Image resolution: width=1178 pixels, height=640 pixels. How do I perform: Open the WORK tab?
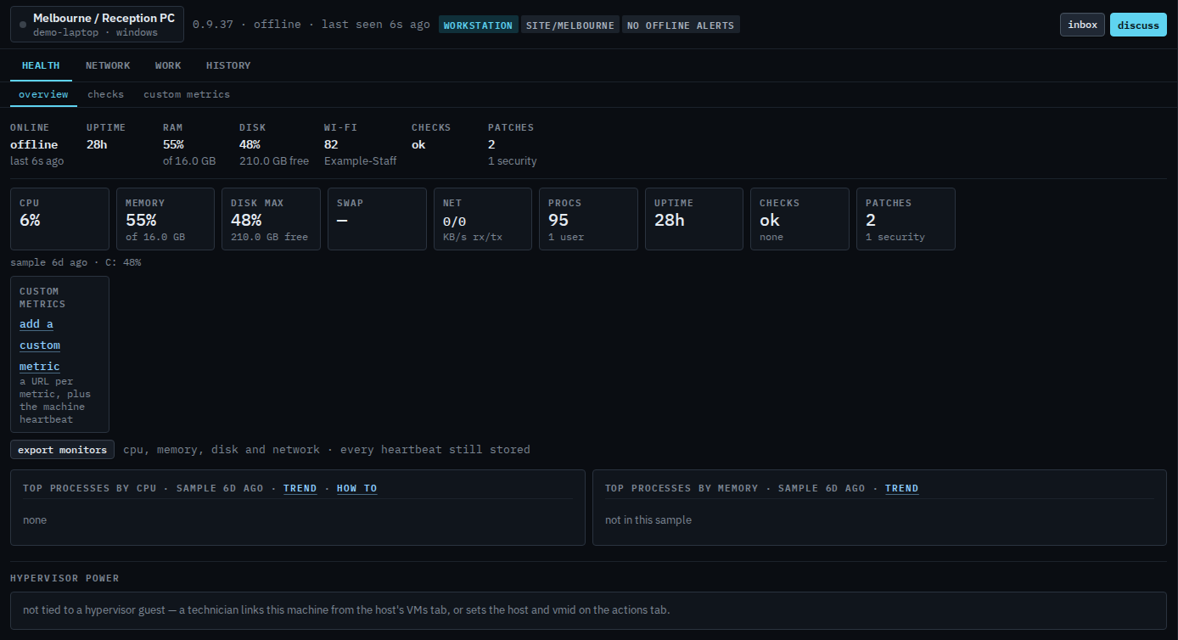(x=168, y=65)
